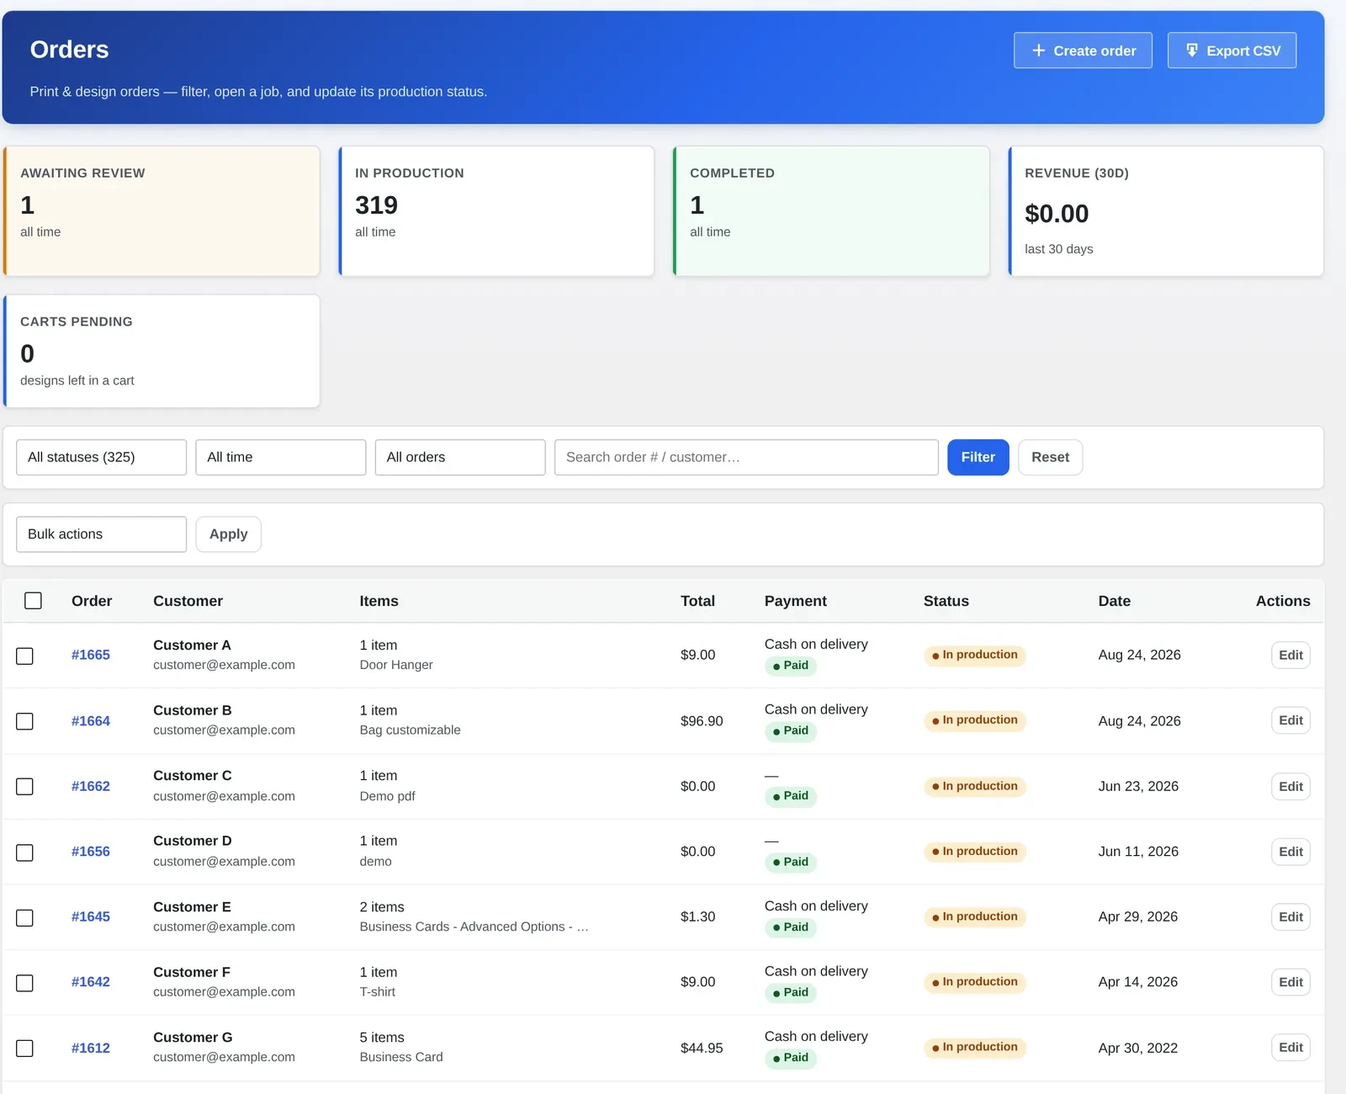
Task: Open order link #1656
Action: point(91,852)
